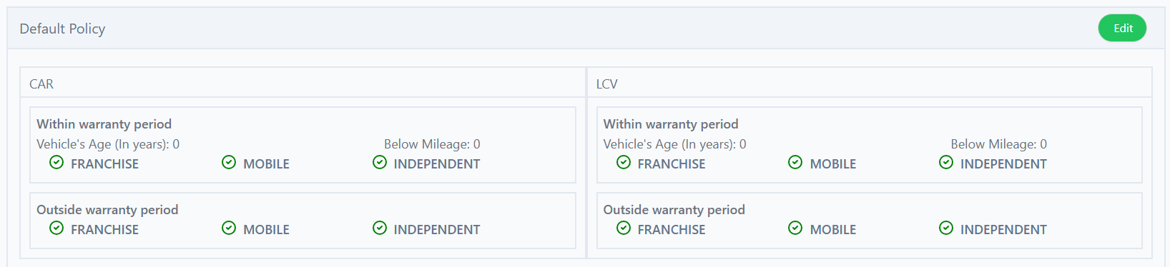Select MOBILE check icon under LCV within warranty
The image size is (1170, 267).
pyautogui.click(x=795, y=162)
